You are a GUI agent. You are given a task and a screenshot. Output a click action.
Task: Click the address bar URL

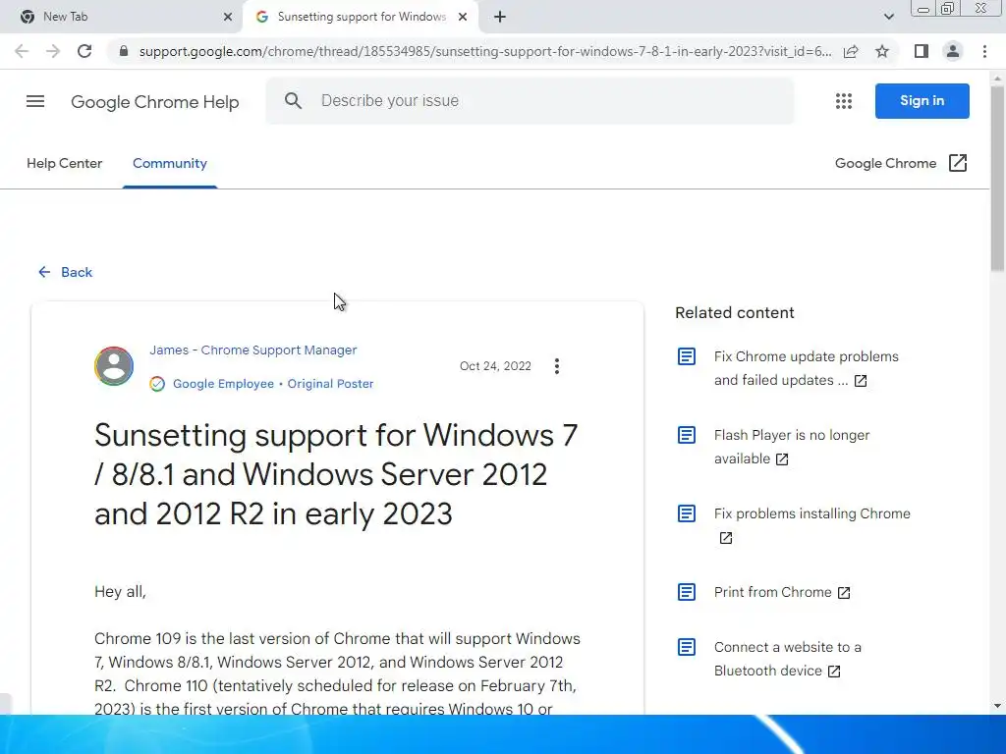click(x=484, y=51)
